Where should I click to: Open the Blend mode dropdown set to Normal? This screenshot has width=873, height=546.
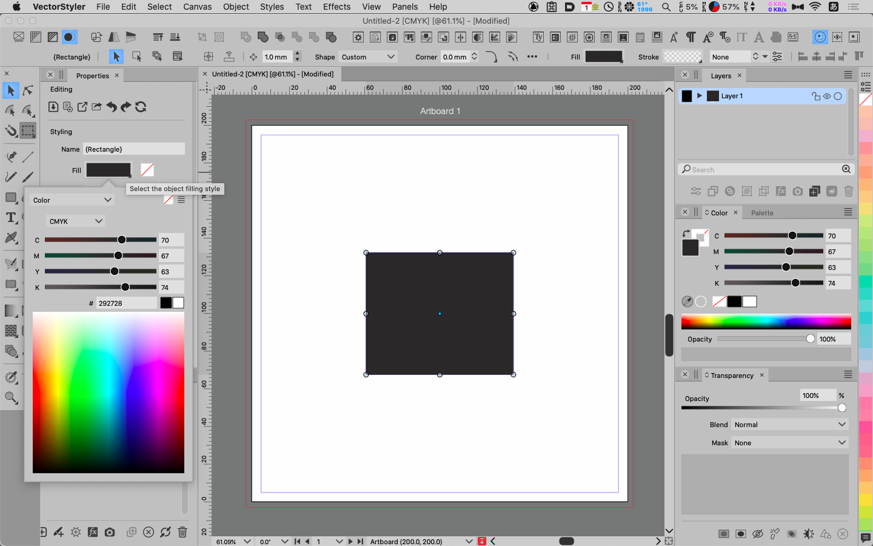tap(789, 425)
